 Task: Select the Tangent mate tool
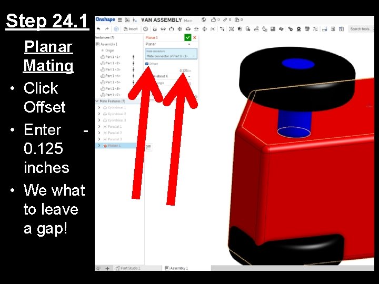click(222, 29)
